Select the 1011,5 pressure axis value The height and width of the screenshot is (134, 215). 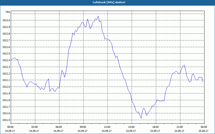(6, 120)
